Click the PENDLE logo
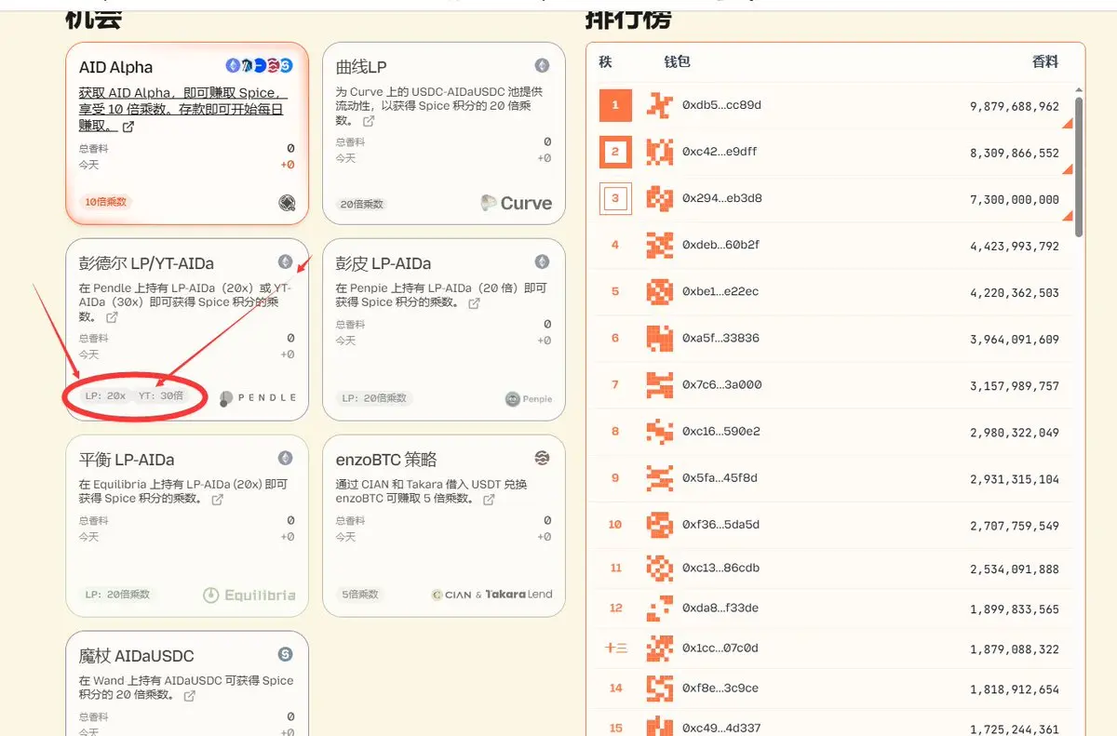Screen dimensions: 1117x736 click(259, 397)
